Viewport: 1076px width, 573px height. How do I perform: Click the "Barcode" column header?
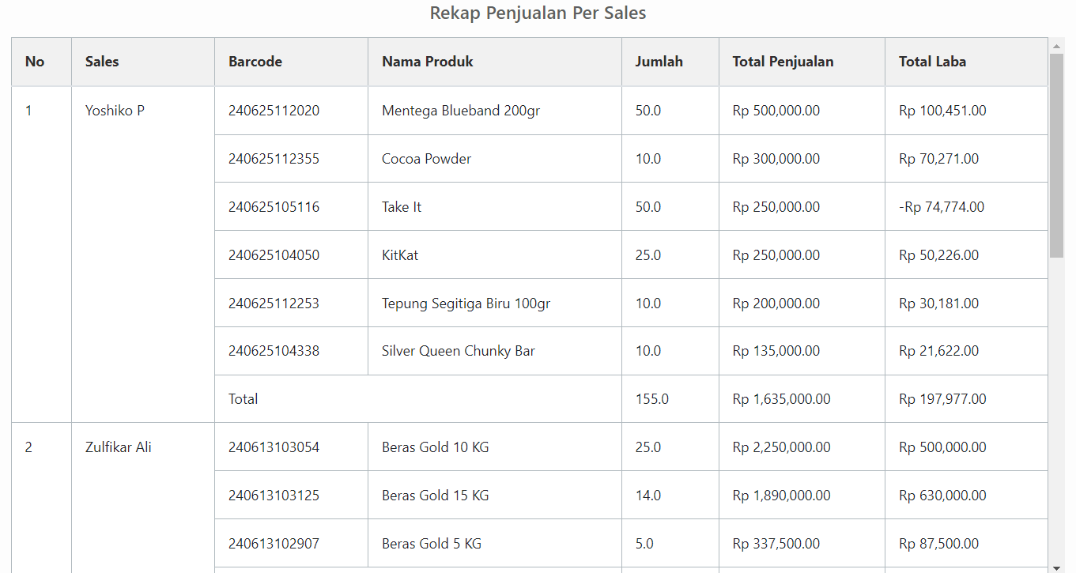tap(255, 62)
